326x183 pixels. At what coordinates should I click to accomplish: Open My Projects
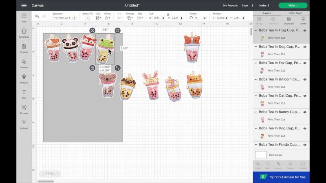click(x=230, y=5)
